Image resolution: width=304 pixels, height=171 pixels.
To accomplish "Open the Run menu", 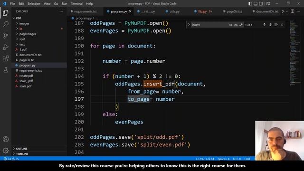I will [x=65, y=4].
